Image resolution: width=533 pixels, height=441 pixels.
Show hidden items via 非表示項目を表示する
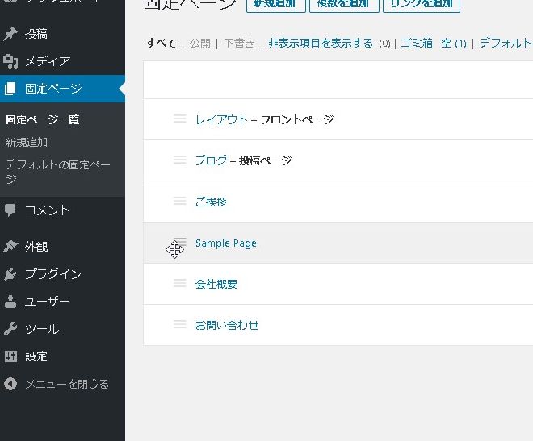(x=321, y=44)
